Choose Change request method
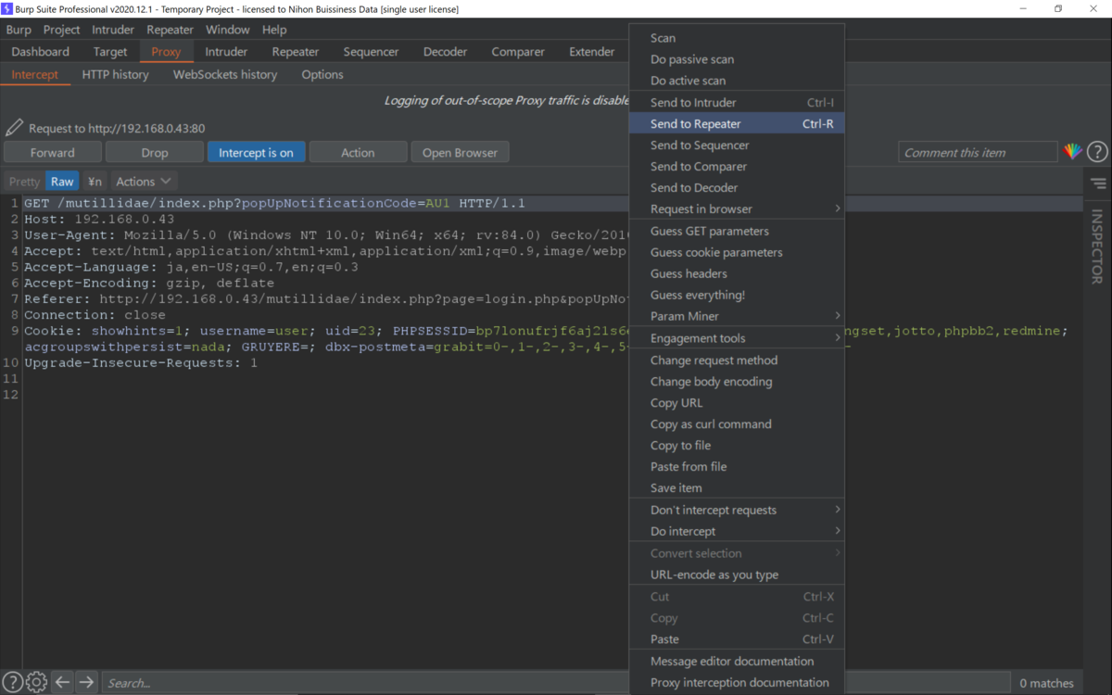The width and height of the screenshot is (1112, 695). 737,360
